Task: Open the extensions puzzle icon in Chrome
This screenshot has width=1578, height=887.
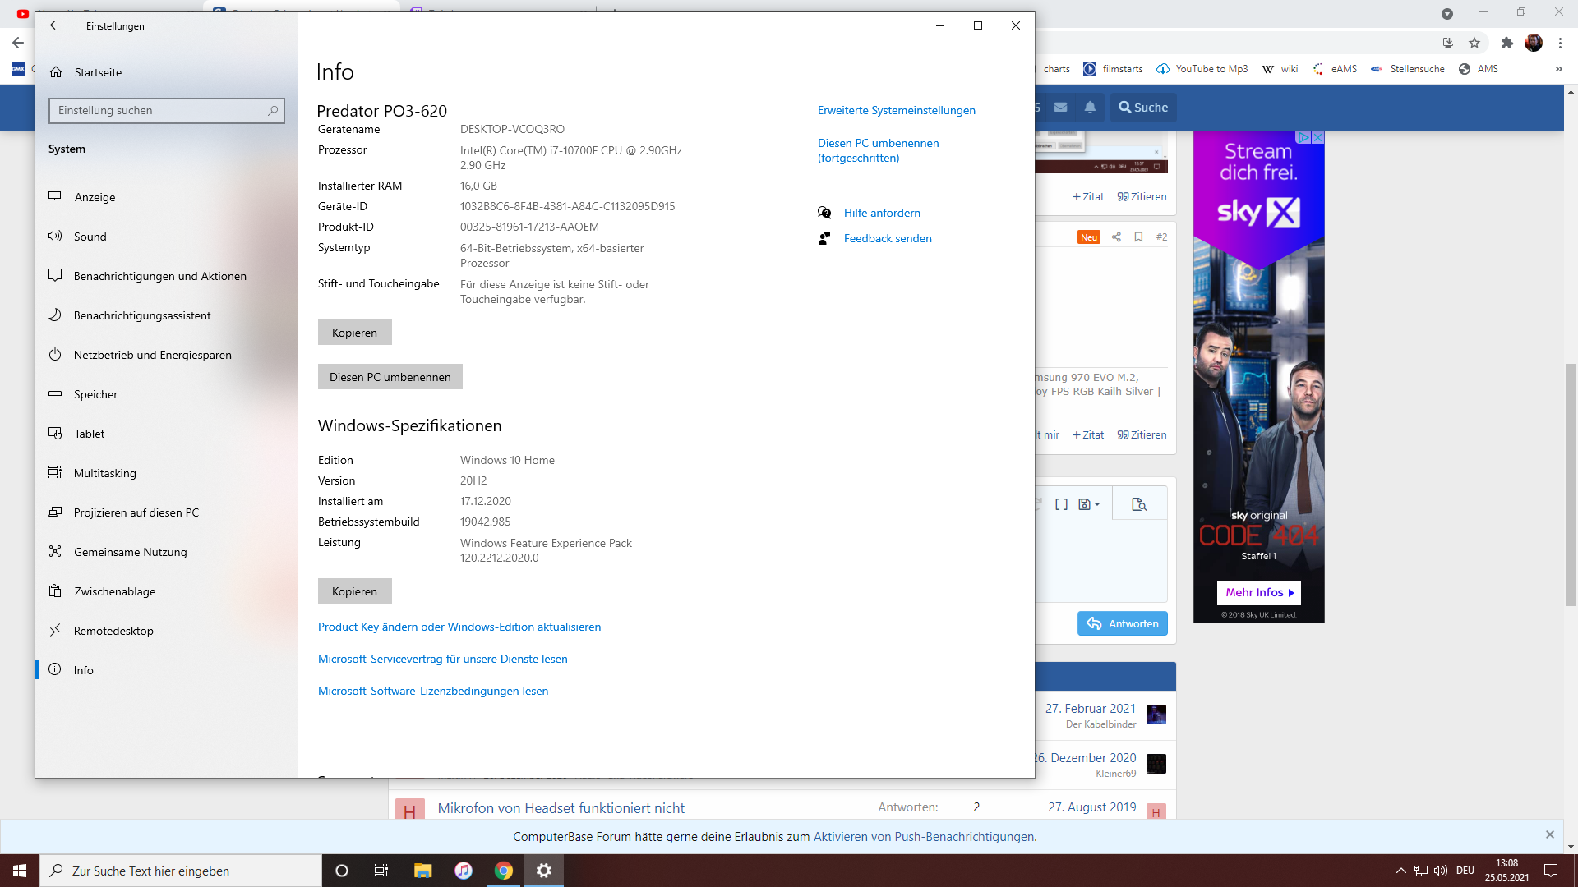Action: [x=1506, y=43]
